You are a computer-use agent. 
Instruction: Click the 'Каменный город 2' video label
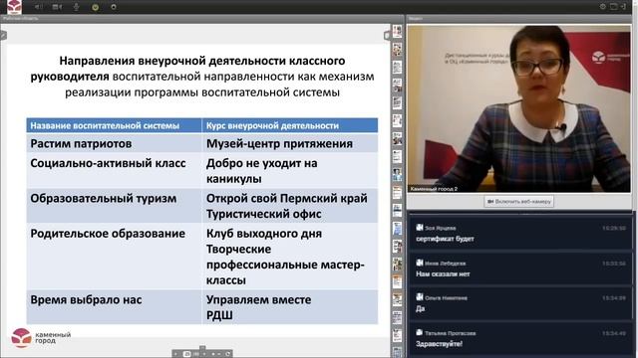tap(434, 189)
